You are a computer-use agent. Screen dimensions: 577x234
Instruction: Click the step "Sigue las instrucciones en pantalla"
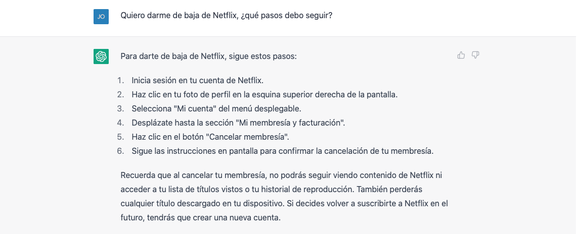tap(283, 151)
